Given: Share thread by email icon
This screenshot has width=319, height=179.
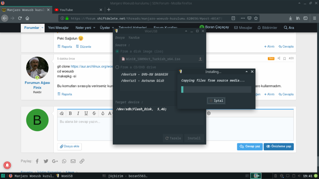Looking at the screenshot, I should tap(73, 161).
